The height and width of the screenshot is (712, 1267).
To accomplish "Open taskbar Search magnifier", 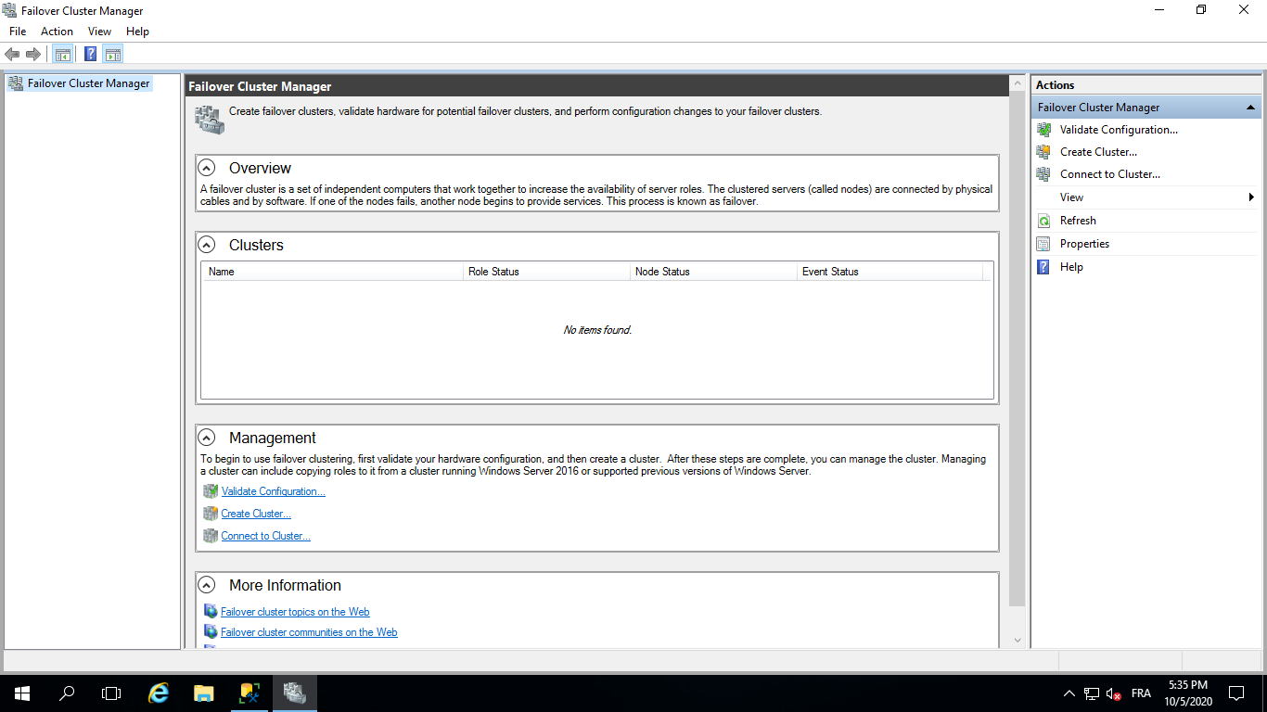I will [x=66, y=693].
